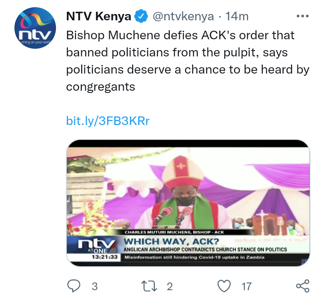Click the 13:21:33 clock in video
This screenshot has height=301, width=325.
105,257
